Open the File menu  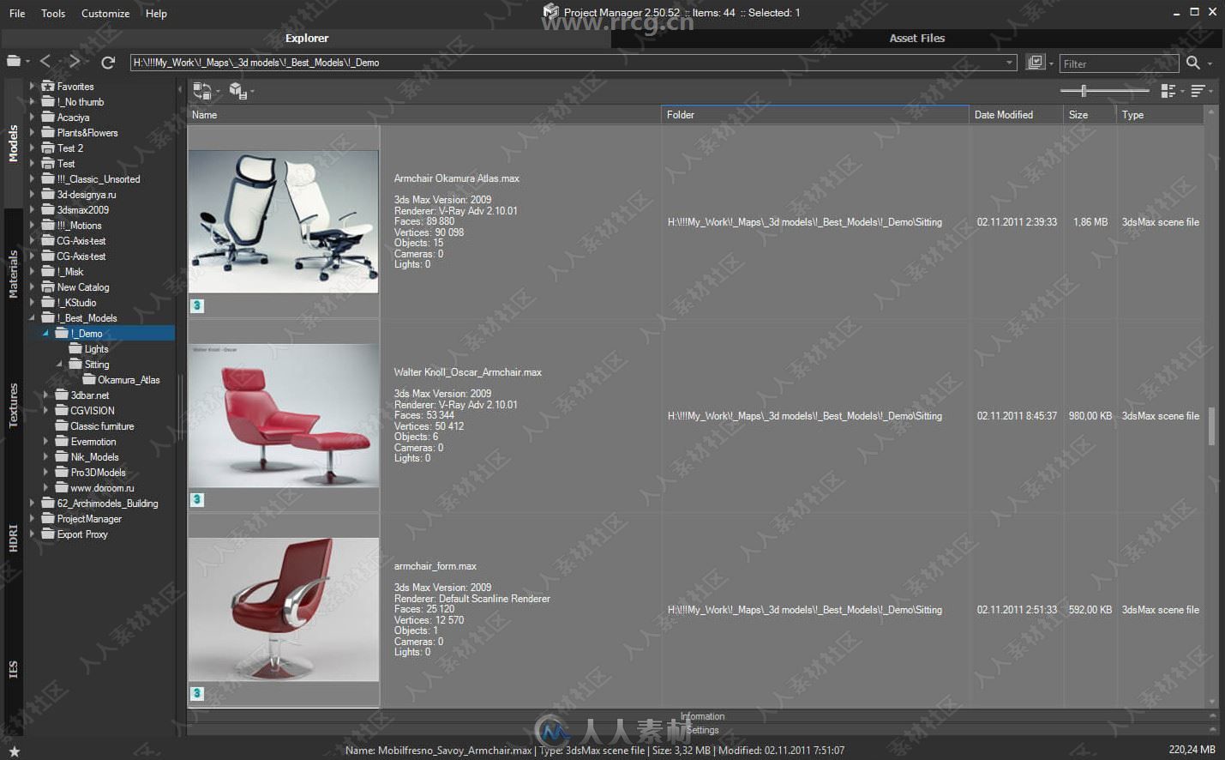tap(17, 14)
